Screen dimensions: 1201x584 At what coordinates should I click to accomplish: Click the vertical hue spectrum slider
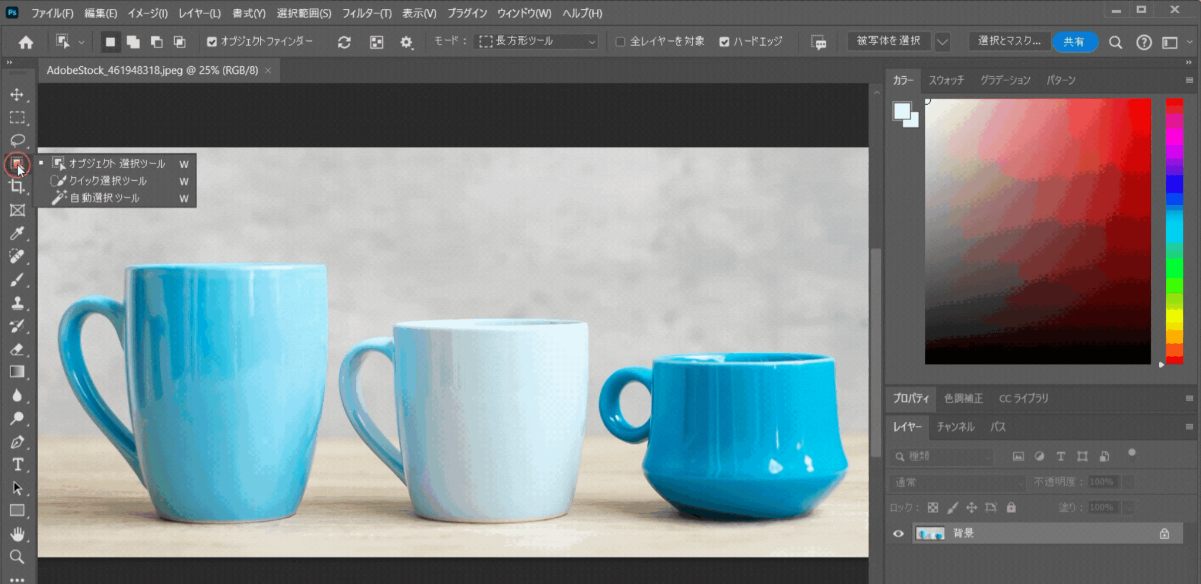[1174, 231]
